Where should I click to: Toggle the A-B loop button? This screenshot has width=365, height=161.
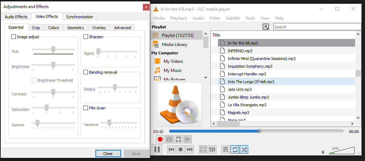(178, 139)
